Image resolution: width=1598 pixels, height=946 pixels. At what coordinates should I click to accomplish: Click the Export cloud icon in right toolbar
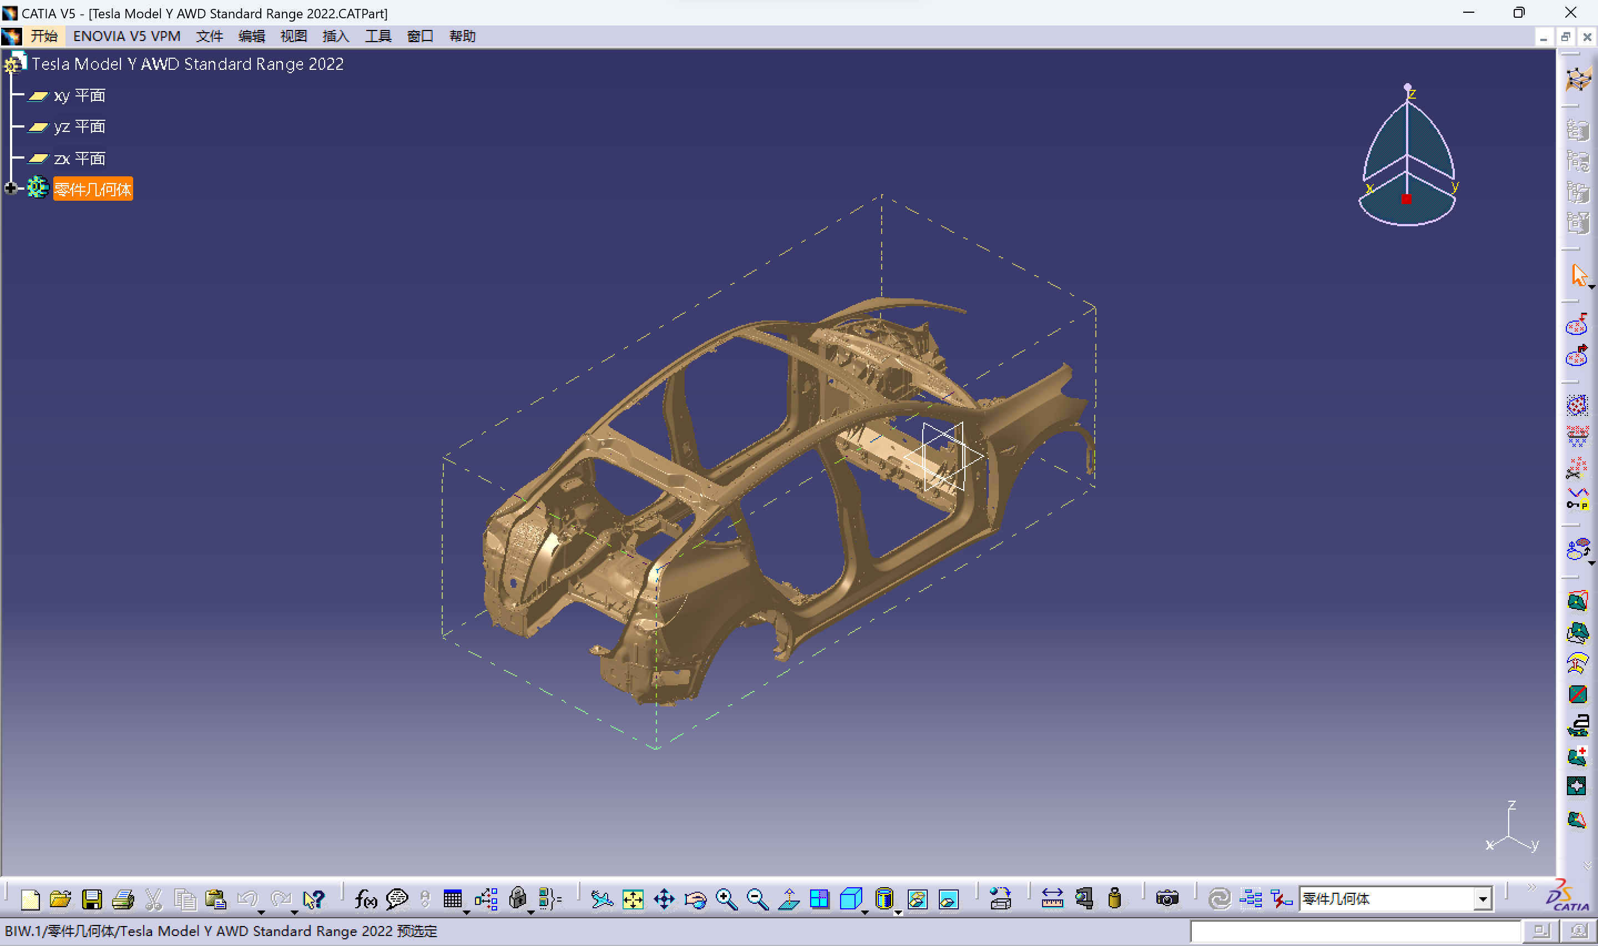click(1577, 355)
